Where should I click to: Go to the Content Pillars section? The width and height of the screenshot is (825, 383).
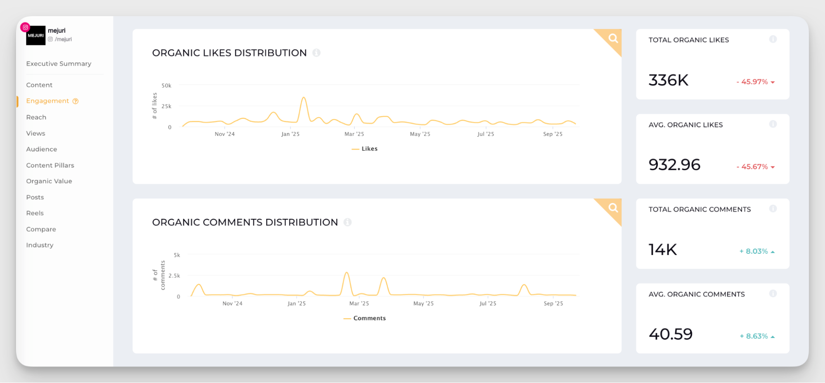(x=50, y=165)
